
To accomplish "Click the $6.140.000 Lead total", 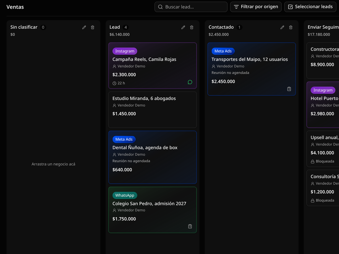I will pos(120,35).
